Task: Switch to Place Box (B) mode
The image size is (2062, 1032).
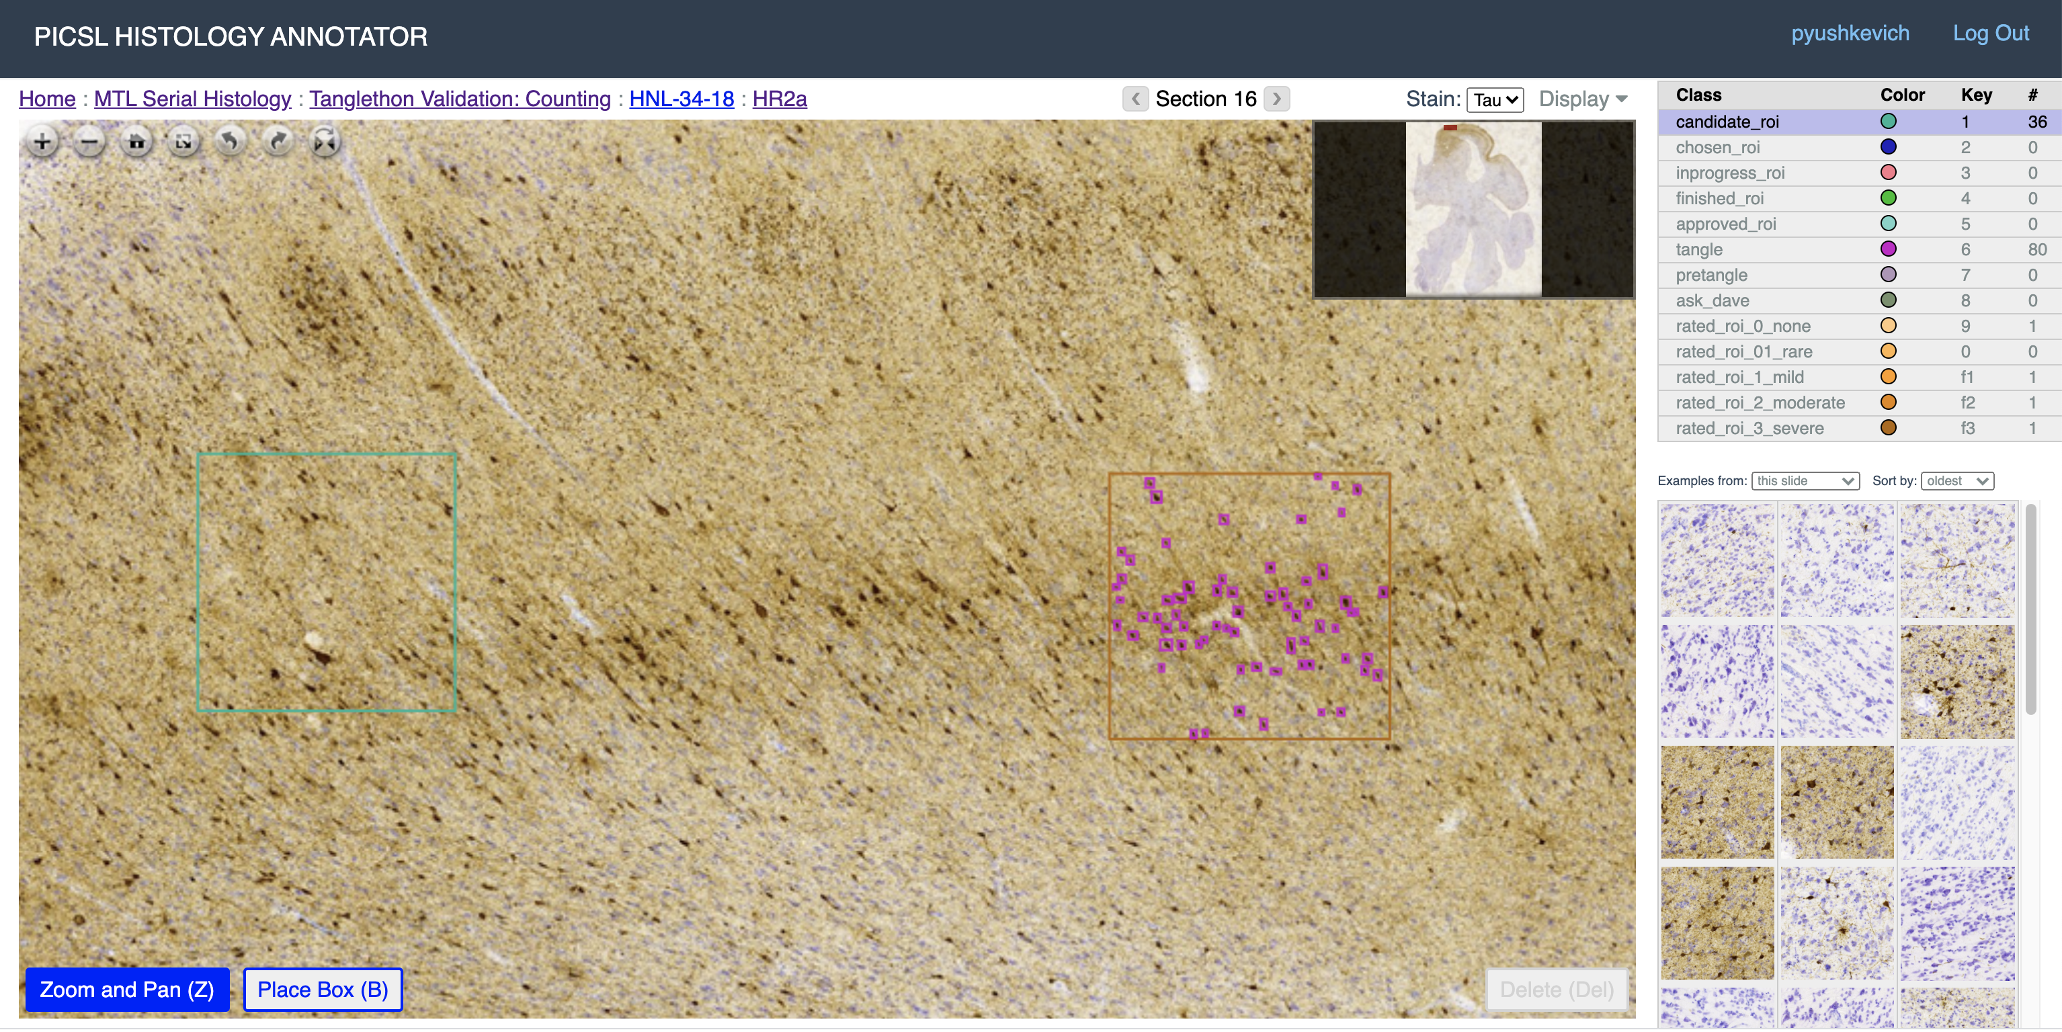Action: (x=323, y=990)
